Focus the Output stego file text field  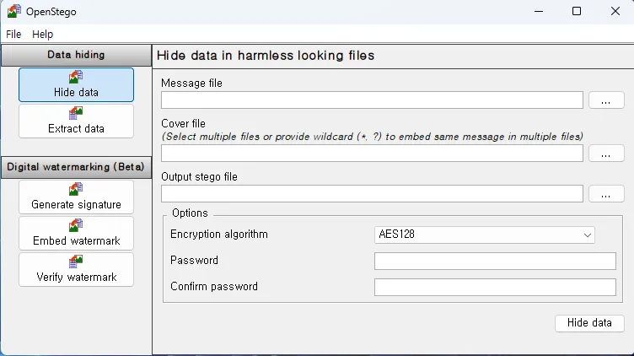coord(372,194)
